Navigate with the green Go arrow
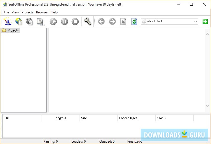 pos(205,21)
